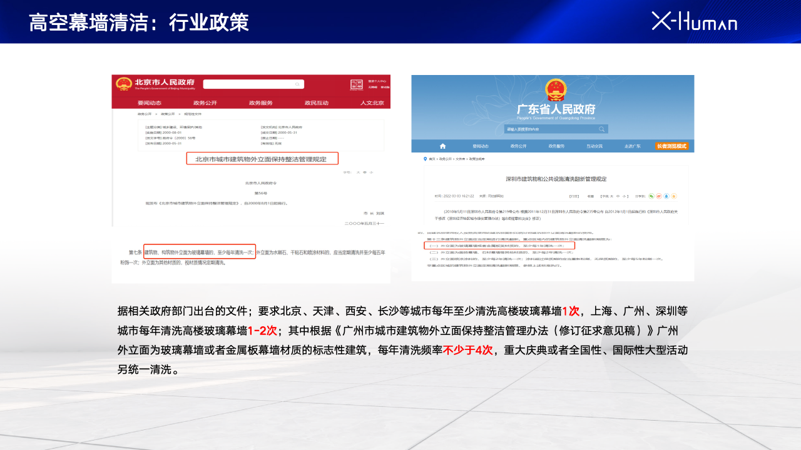Open 政务公开 tab on Beijing site
Screen dimensions: 801x450
point(205,103)
